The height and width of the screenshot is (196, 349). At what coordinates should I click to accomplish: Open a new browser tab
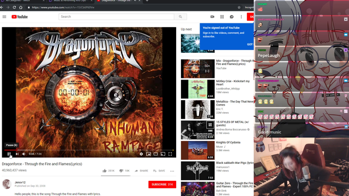pos(147,1)
